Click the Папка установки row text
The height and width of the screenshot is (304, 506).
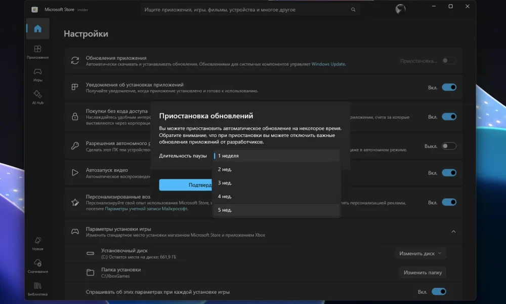(x=121, y=270)
